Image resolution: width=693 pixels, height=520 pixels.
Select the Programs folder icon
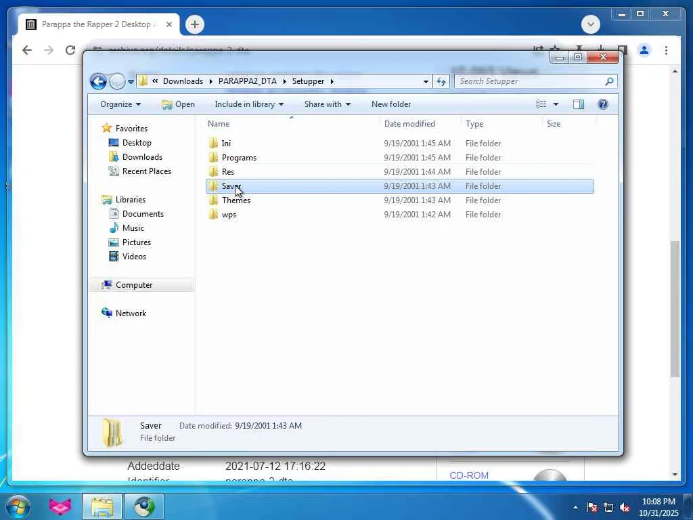point(213,157)
